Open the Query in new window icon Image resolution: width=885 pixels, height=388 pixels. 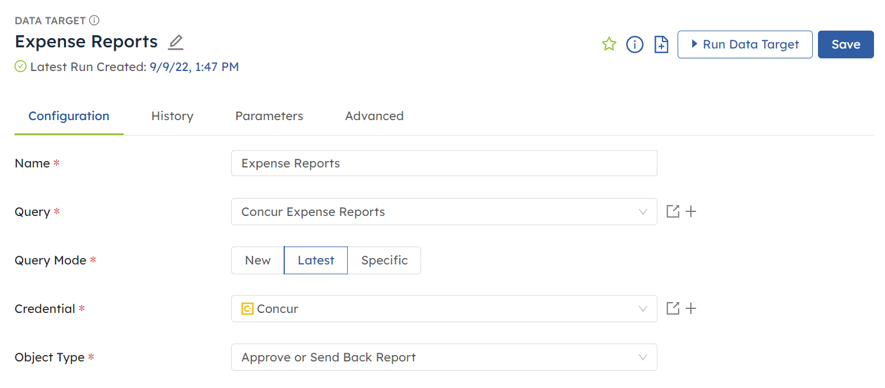[672, 211]
